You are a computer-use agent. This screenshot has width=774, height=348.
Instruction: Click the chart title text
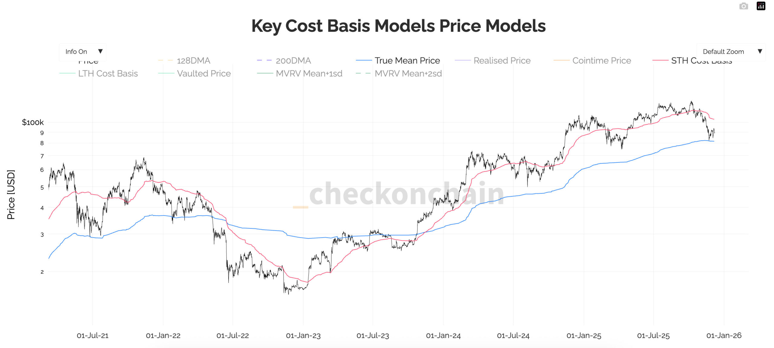coord(398,26)
